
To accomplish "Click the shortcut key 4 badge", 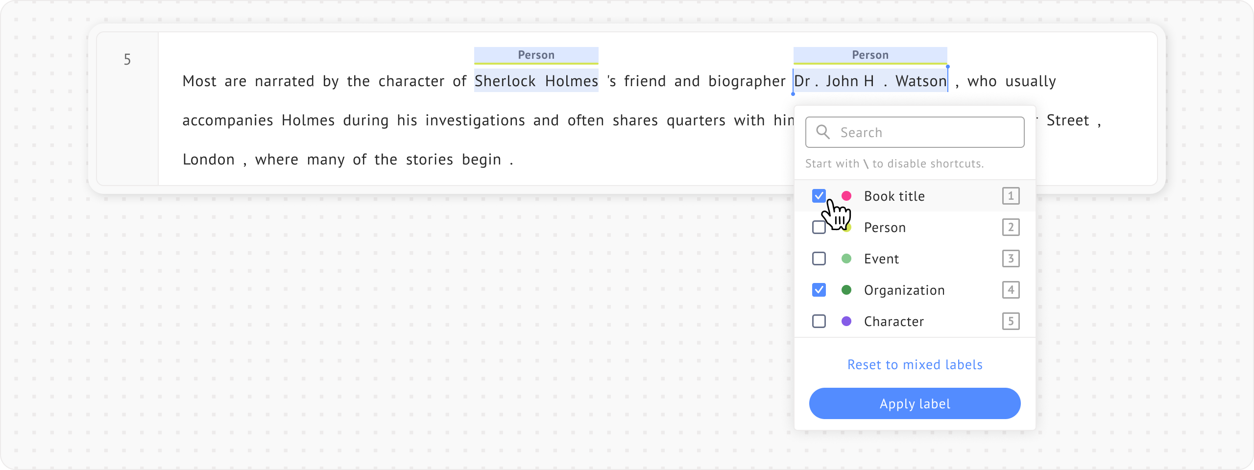I will pyautogui.click(x=1011, y=290).
